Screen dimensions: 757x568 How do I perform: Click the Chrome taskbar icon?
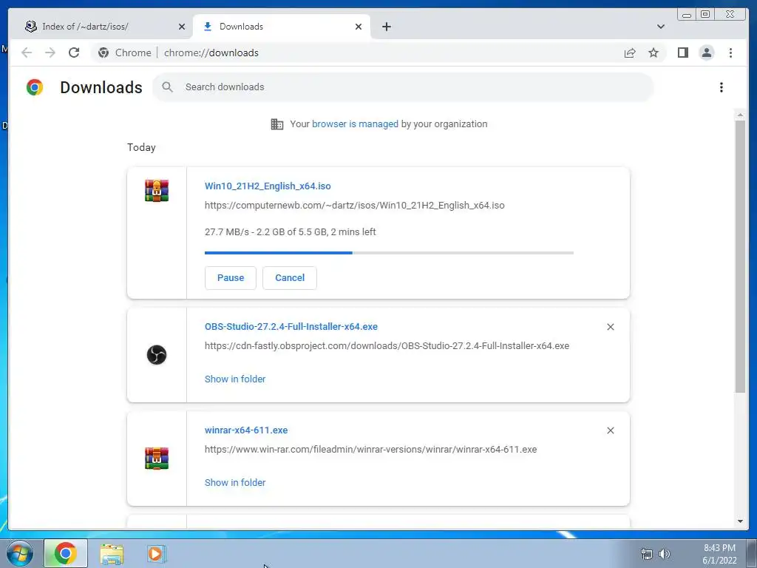click(x=66, y=553)
